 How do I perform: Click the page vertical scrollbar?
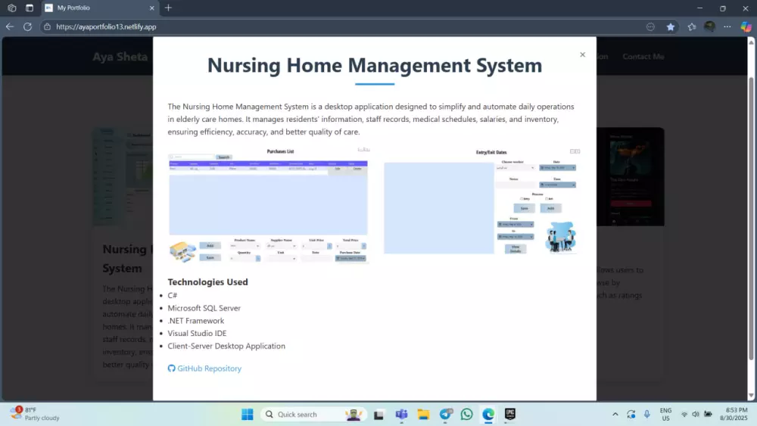pos(751,219)
